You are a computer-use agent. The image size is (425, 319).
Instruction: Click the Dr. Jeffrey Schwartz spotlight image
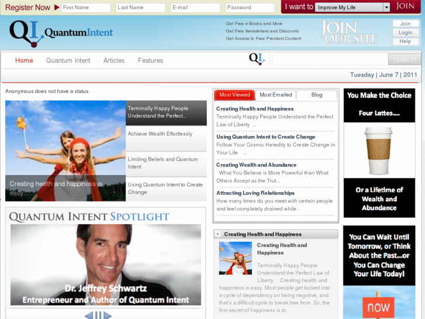click(106, 265)
